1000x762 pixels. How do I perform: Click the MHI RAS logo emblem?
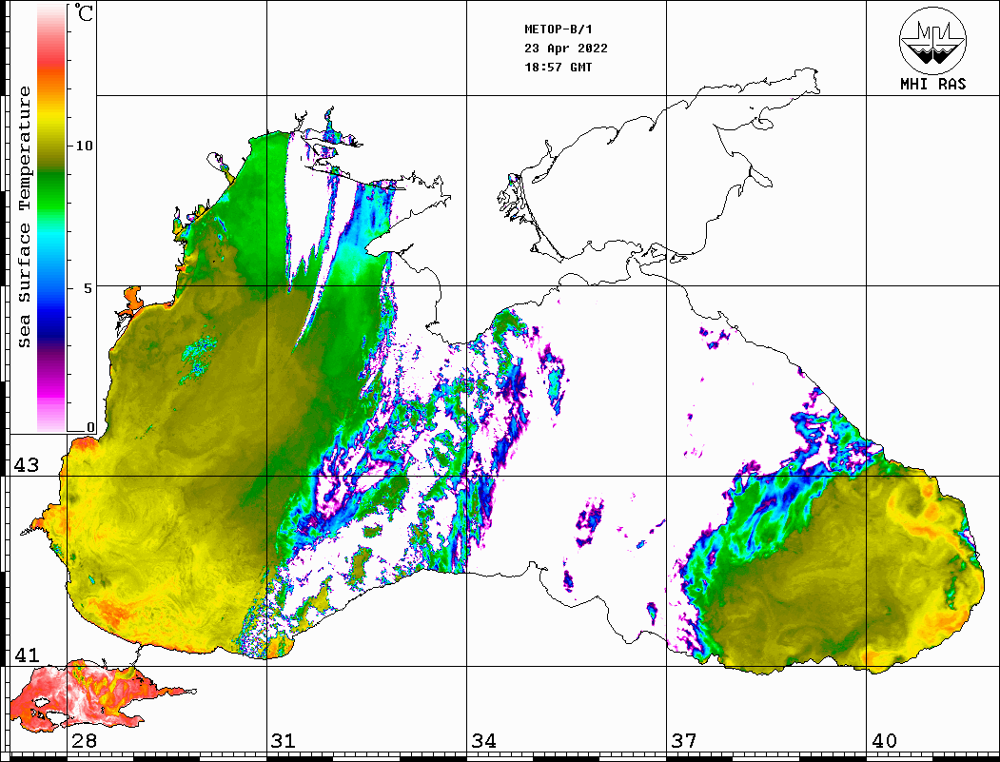pos(932,40)
